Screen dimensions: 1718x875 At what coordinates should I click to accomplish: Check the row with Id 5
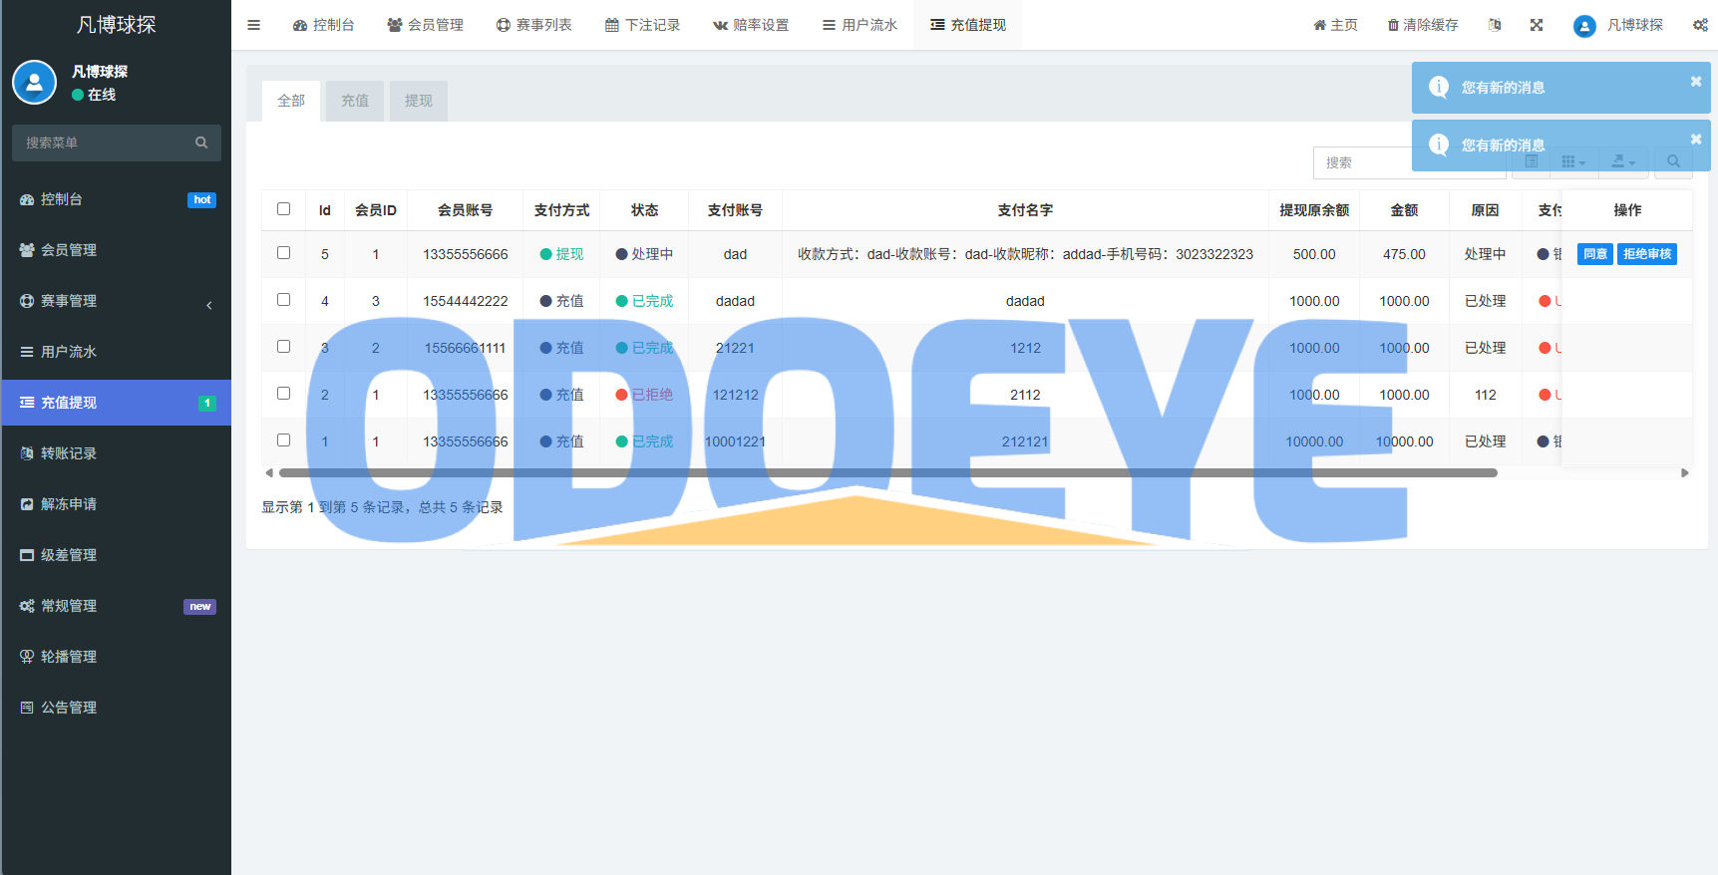pos(283,253)
